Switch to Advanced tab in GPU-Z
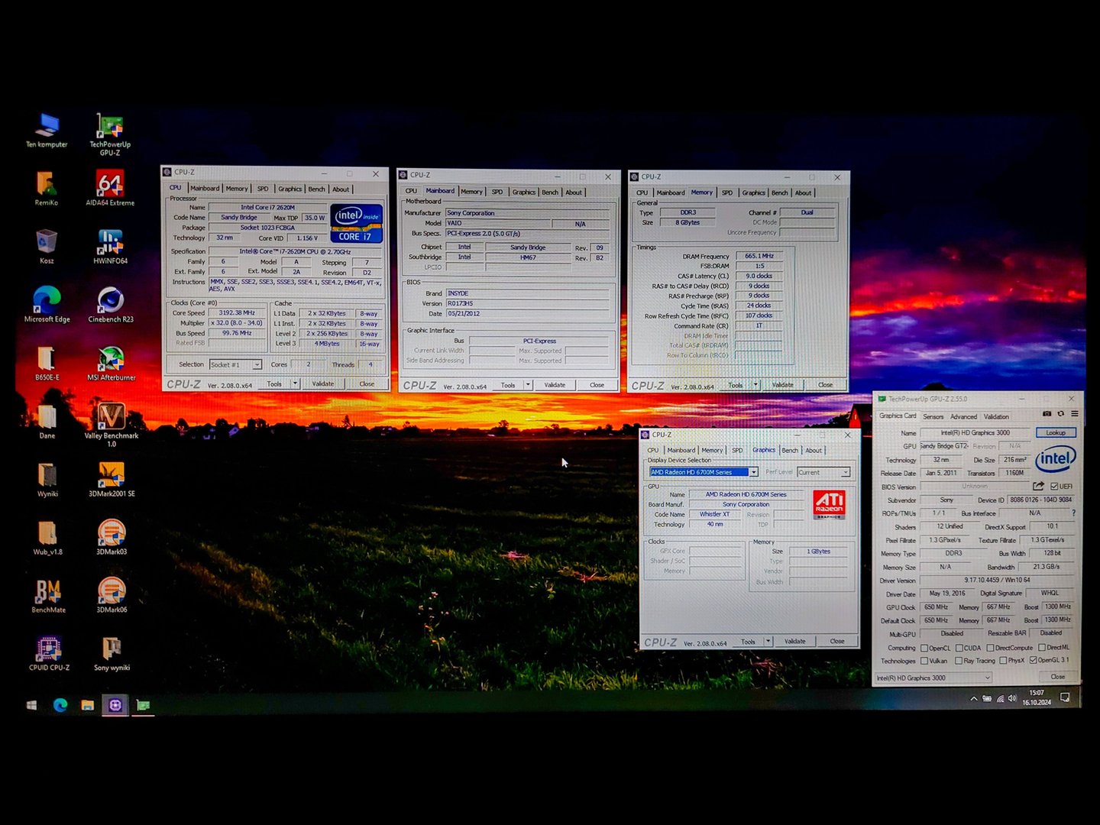Image resolution: width=1100 pixels, height=825 pixels. point(963,416)
